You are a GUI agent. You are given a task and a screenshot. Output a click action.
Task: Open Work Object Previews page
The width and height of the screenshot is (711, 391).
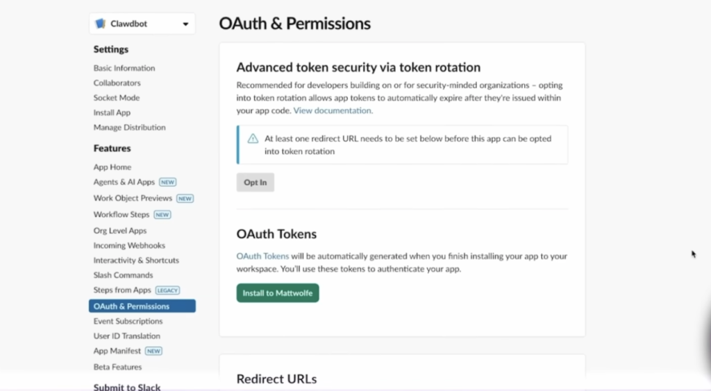(133, 198)
